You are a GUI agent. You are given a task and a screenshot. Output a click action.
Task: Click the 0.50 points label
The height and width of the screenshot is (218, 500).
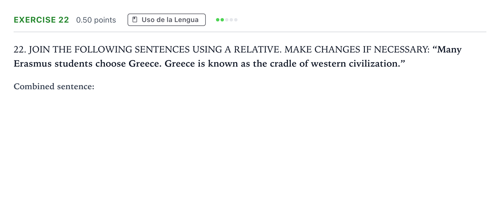(96, 20)
